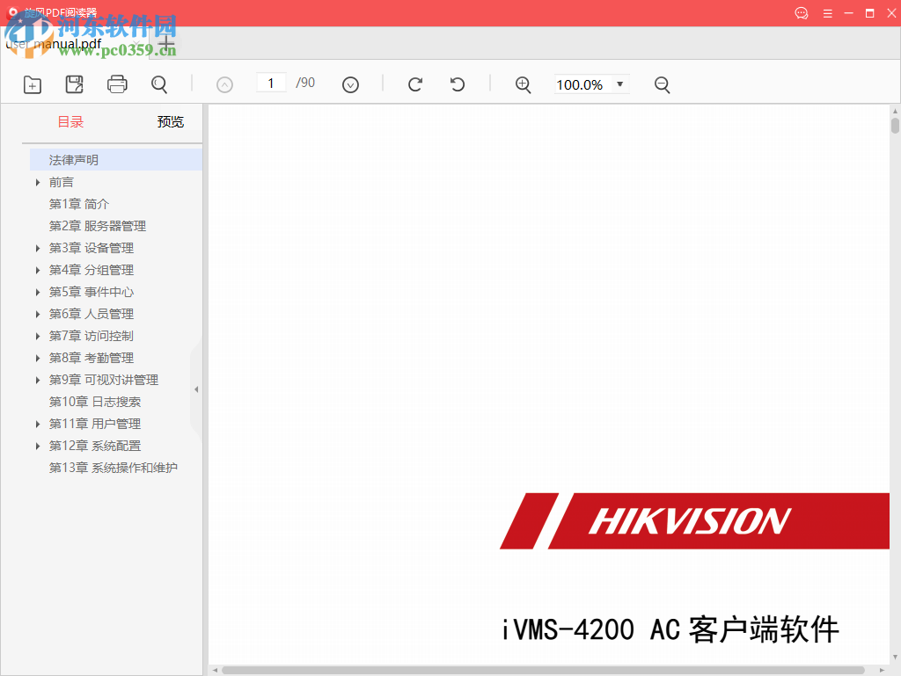Image resolution: width=901 pixels, height=676 pixels.
Task: Open outline entry 第2章 服务器管理
Action: [98, 226]
